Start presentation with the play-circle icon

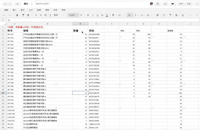point(165,4)
